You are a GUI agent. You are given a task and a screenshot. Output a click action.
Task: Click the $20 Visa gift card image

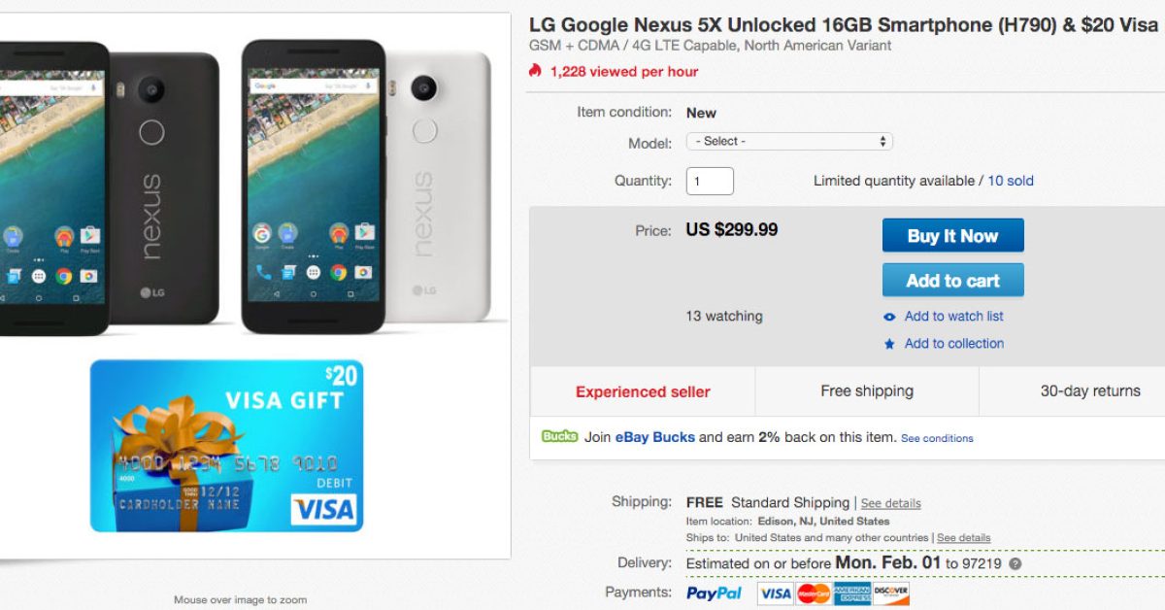tap(226, 447)
